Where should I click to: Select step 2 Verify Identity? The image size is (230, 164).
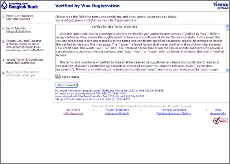19,30
